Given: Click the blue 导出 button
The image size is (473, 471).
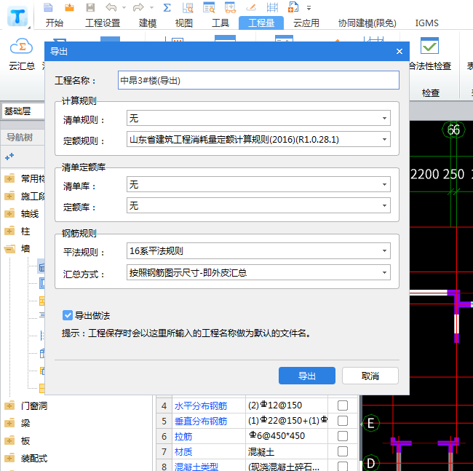Looking at the screenshot, I should 307,376.
